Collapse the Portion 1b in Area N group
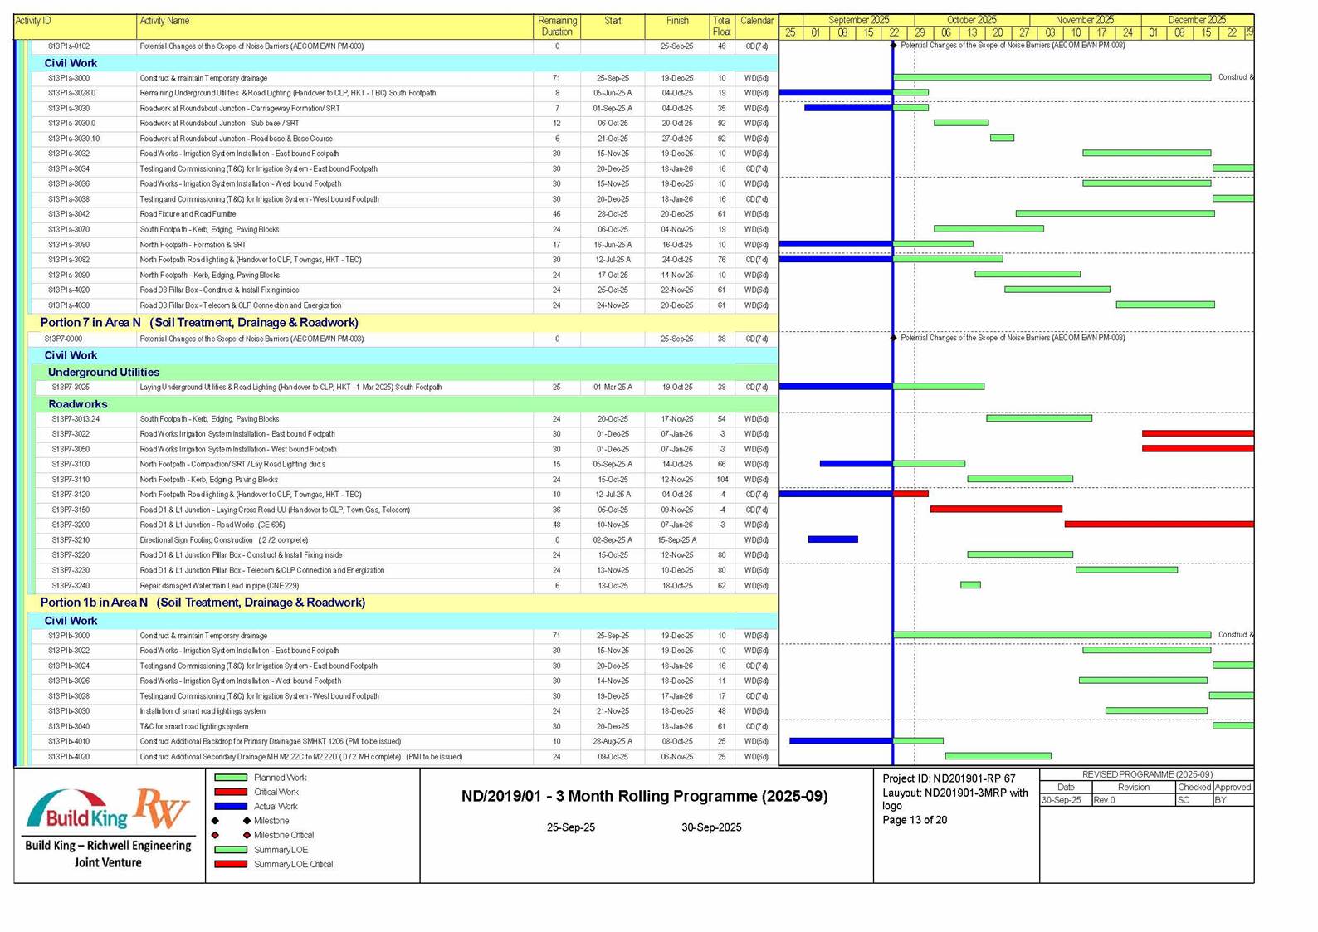The height and width of the screenshot is (932, 1318). 202,603
